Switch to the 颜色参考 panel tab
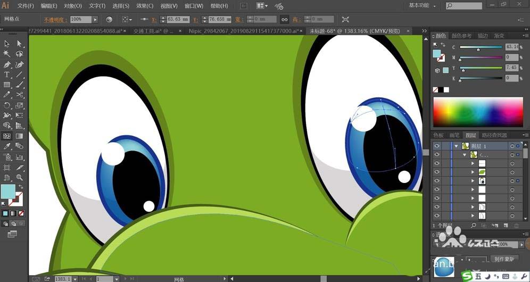Screen dimensions: 530x282 point(461,36)
